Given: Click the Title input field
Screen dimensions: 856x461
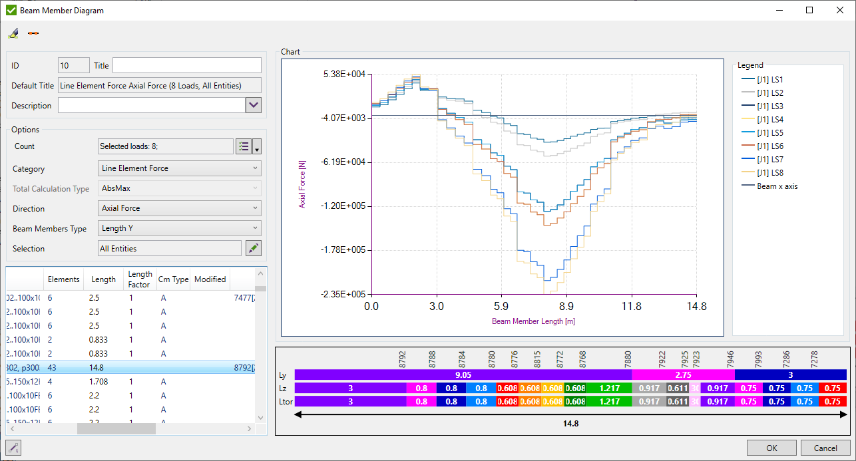Looking at the screenshot, I should 187,65.
